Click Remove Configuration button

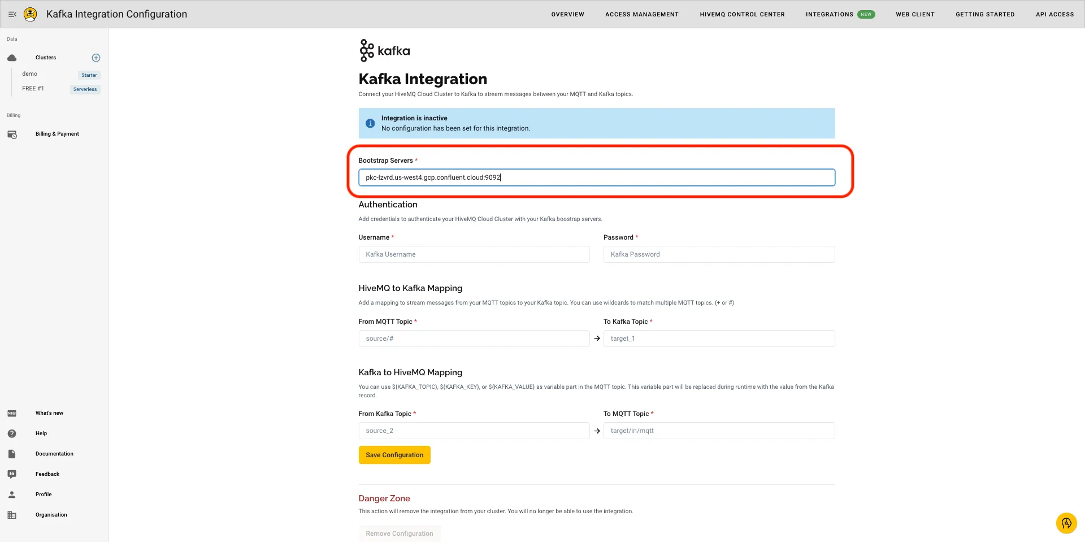[400, 534]
